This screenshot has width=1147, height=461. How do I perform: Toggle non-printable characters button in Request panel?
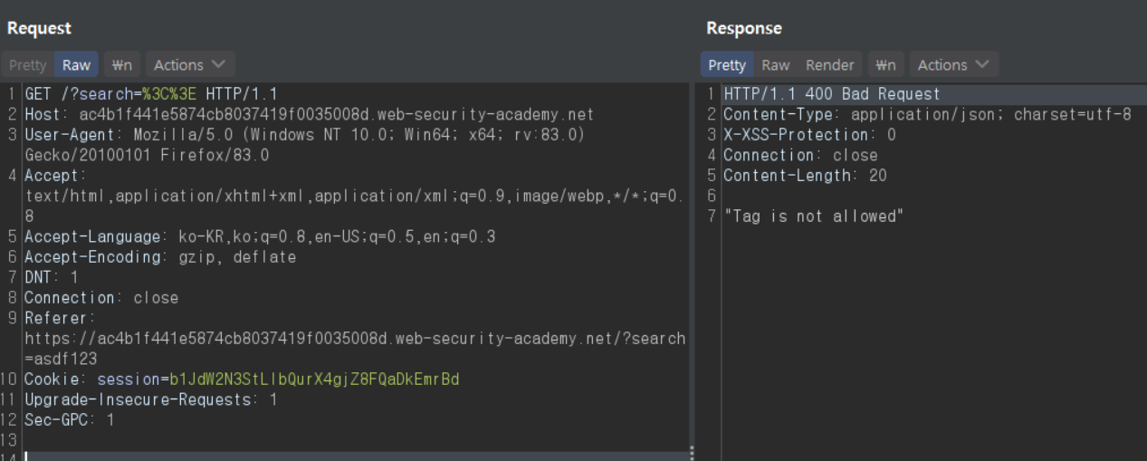pos(122,65)
